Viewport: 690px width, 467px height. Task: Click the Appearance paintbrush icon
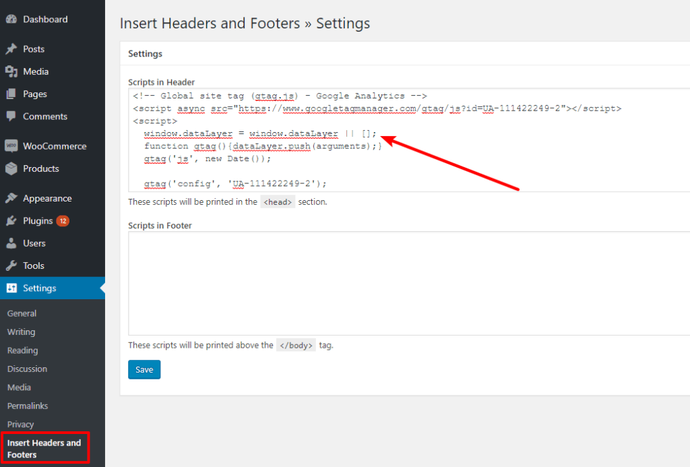pyautogui.click(x=11, y=198)
